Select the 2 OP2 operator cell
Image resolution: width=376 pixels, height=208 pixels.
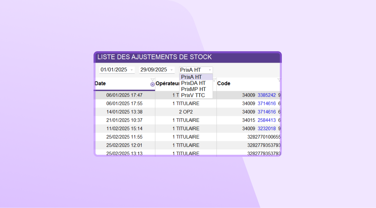point(186,112)
